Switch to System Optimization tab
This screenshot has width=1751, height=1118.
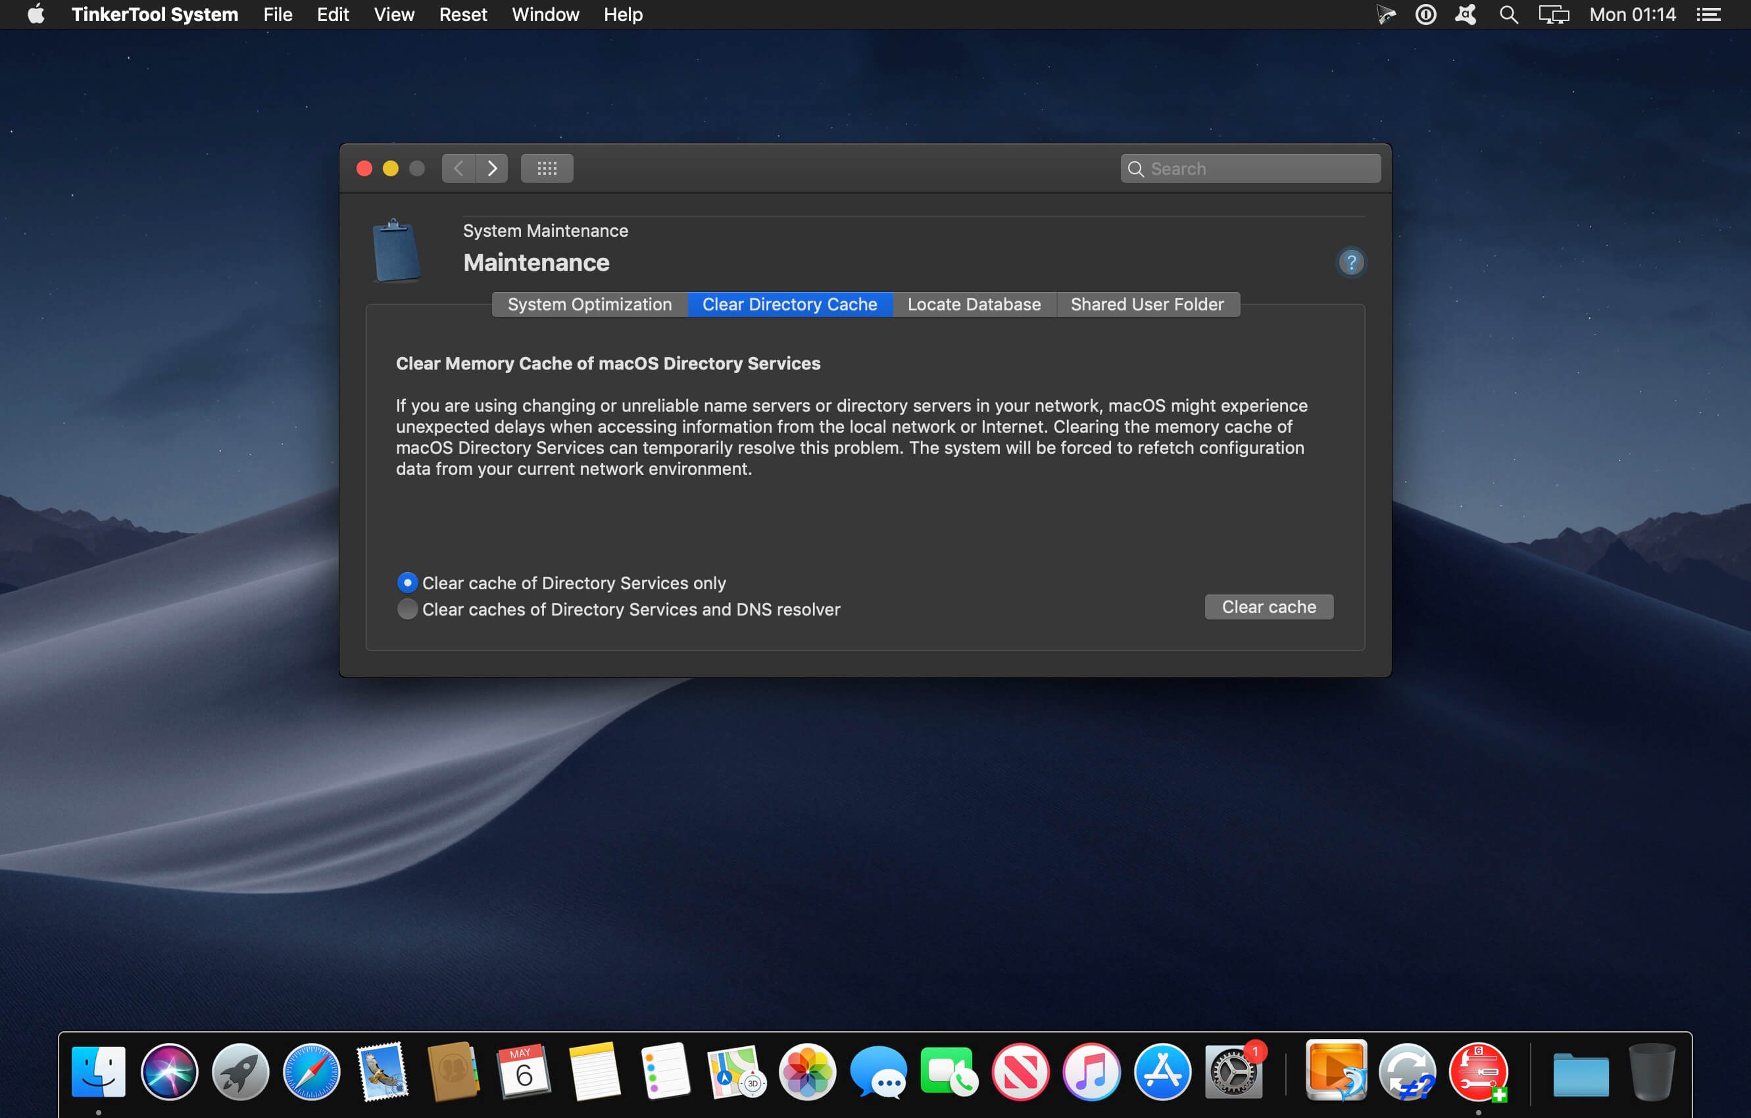[589, 304]
